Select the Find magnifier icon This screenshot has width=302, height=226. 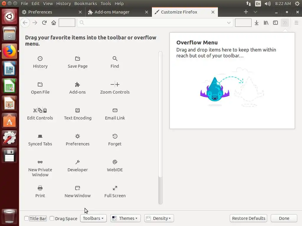[115, 59]
